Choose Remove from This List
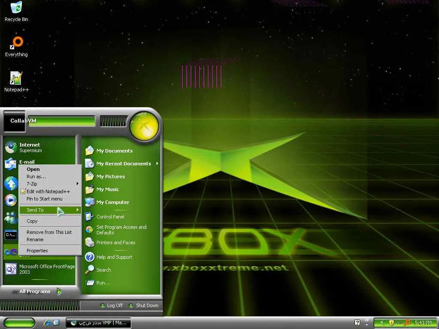 [x=50, y=232]
